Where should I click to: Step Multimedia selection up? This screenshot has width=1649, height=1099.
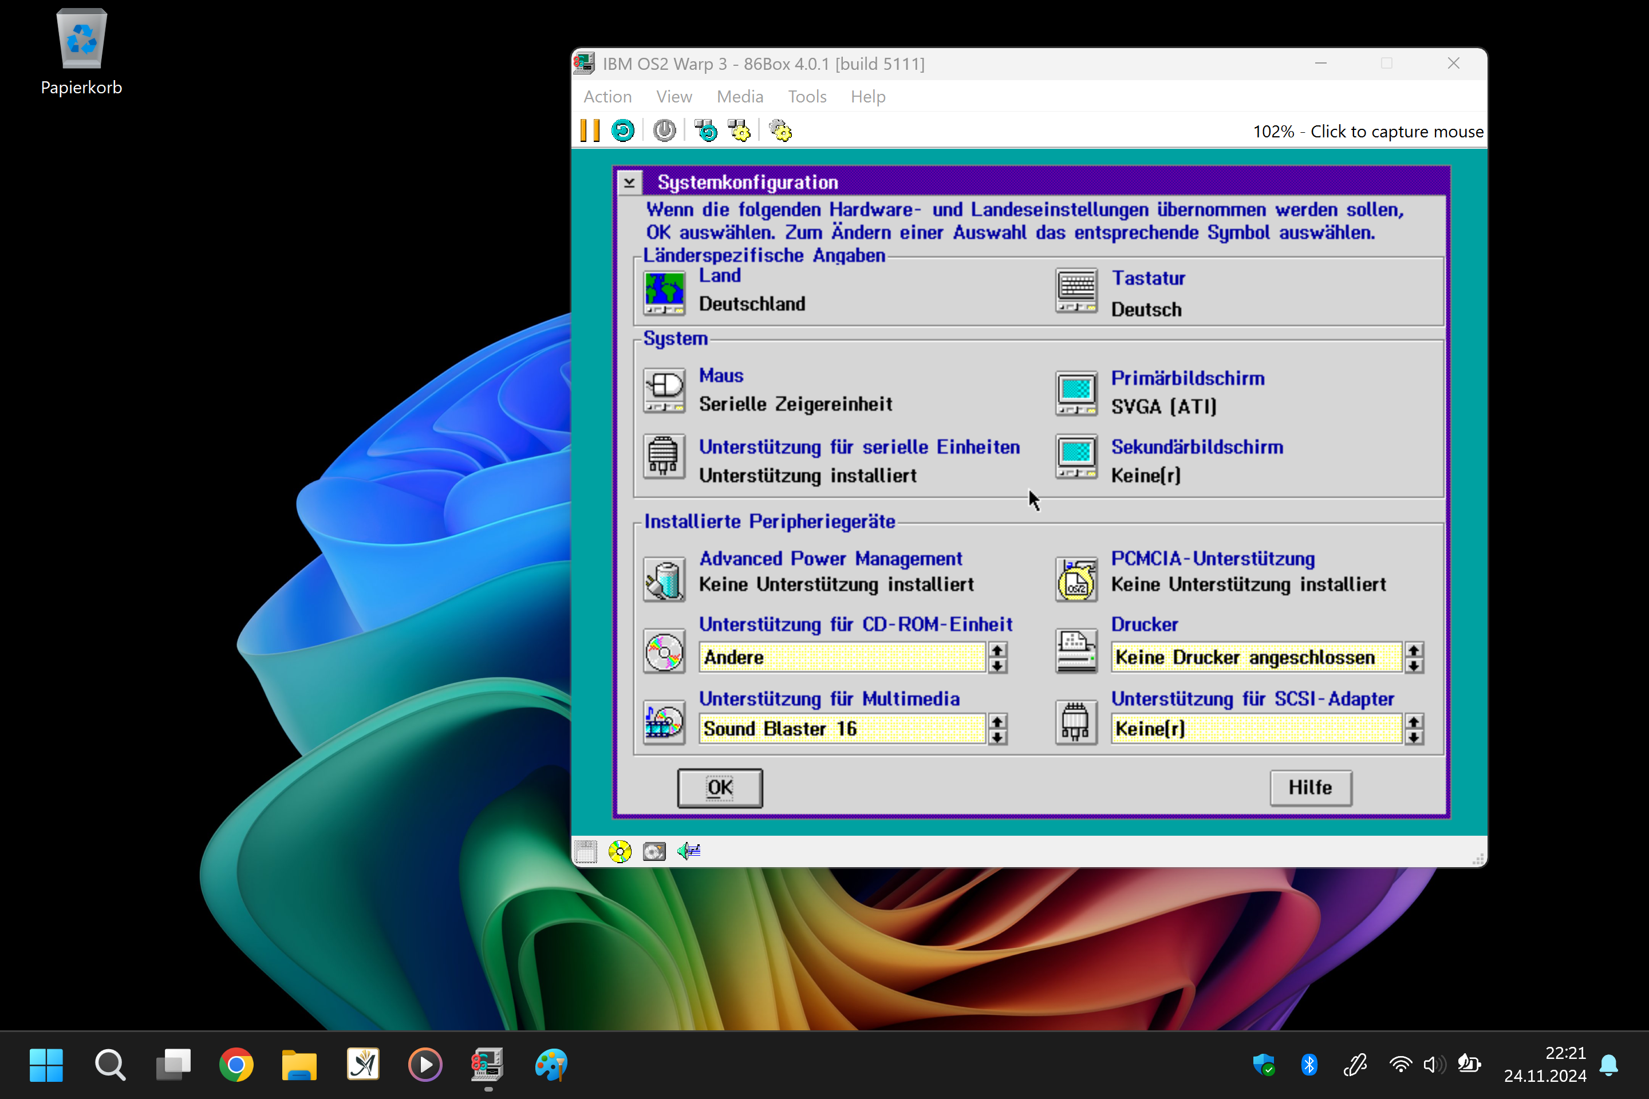click(x=997, y=721)
